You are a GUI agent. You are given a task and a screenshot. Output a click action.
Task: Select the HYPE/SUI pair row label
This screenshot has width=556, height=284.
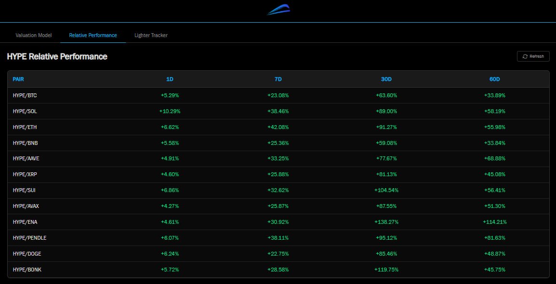24,190
